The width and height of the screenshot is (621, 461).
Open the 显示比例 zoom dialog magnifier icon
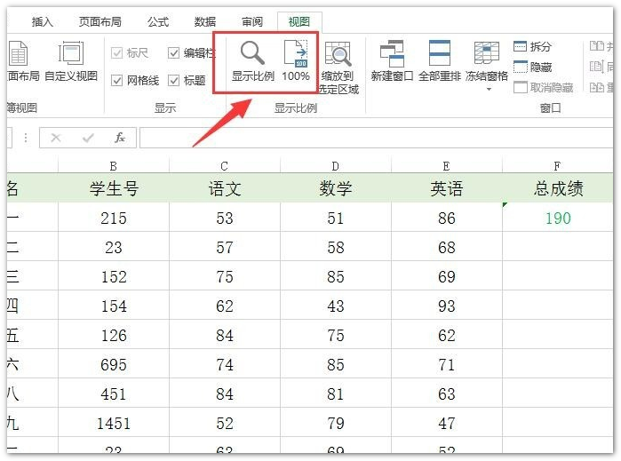[x=252, y=53]
